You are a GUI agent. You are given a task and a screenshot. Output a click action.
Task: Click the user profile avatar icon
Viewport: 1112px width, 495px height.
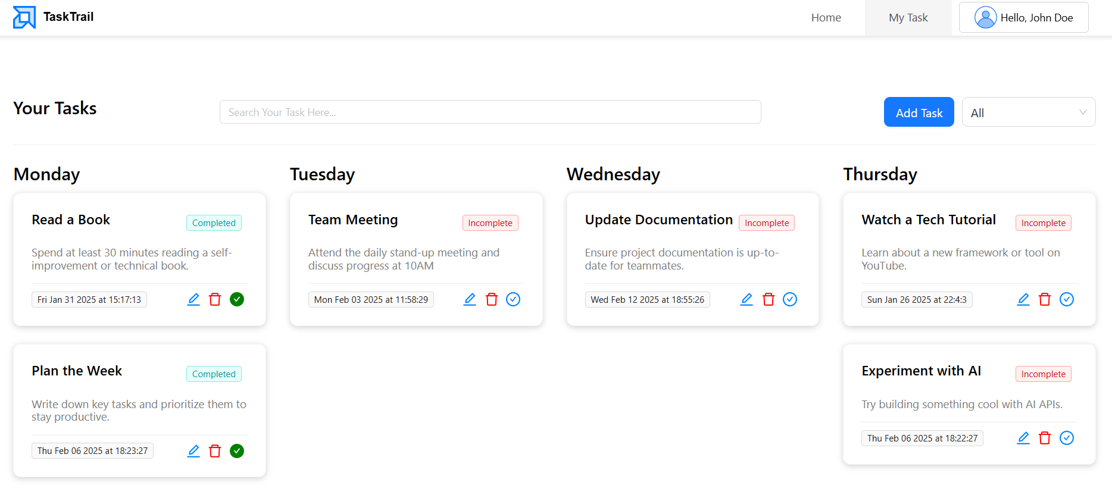(x=986, y=17)
